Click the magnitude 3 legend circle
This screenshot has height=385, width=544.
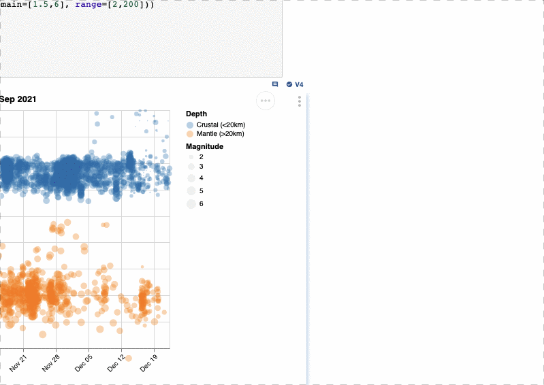[191, 166]
